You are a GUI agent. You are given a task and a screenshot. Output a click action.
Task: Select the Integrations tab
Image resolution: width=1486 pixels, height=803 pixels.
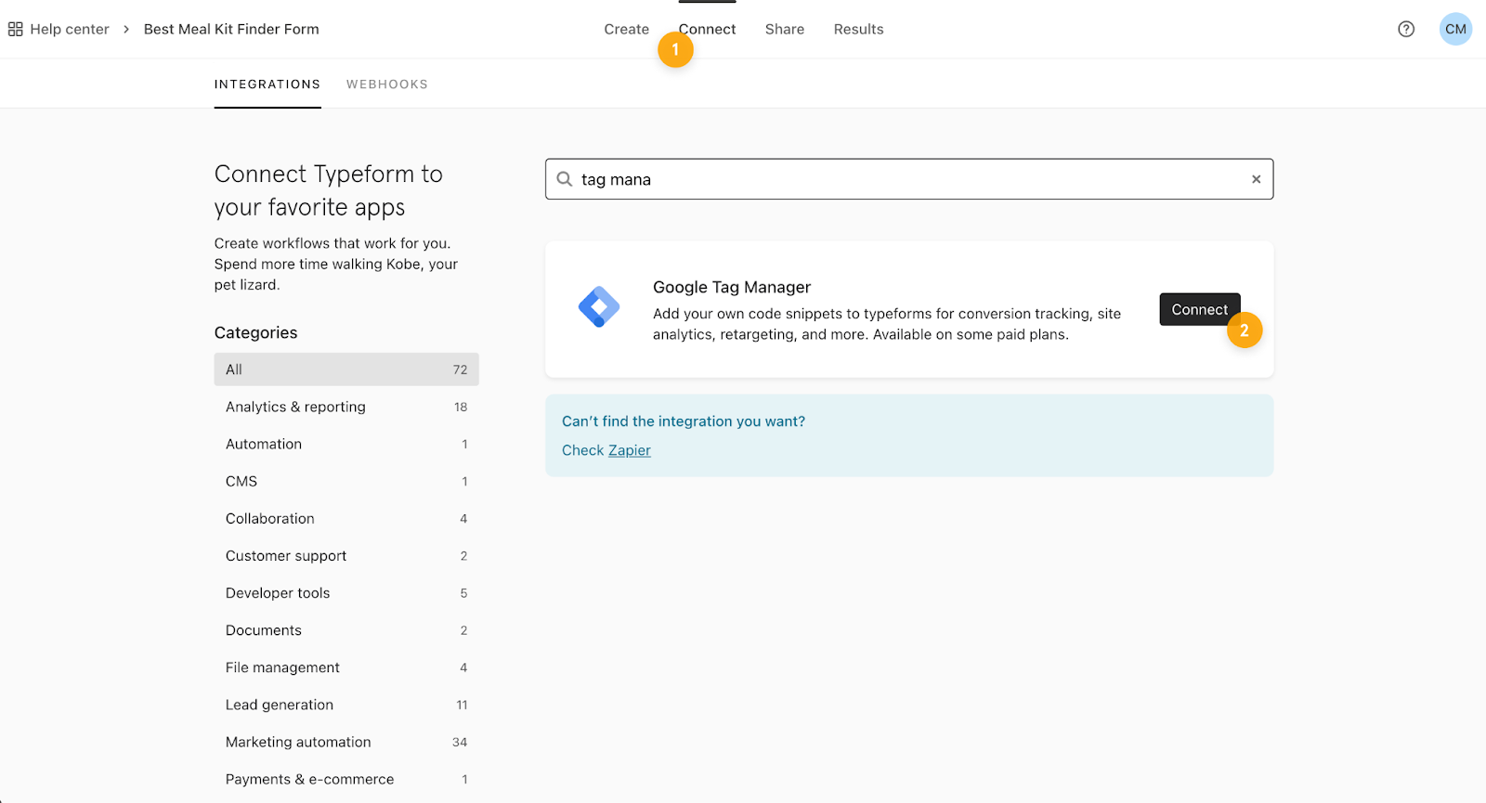[267, 84]
